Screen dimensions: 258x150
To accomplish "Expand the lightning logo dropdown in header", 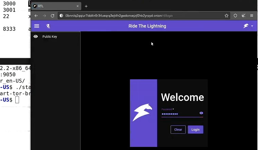I will click(x=248, y=26).
